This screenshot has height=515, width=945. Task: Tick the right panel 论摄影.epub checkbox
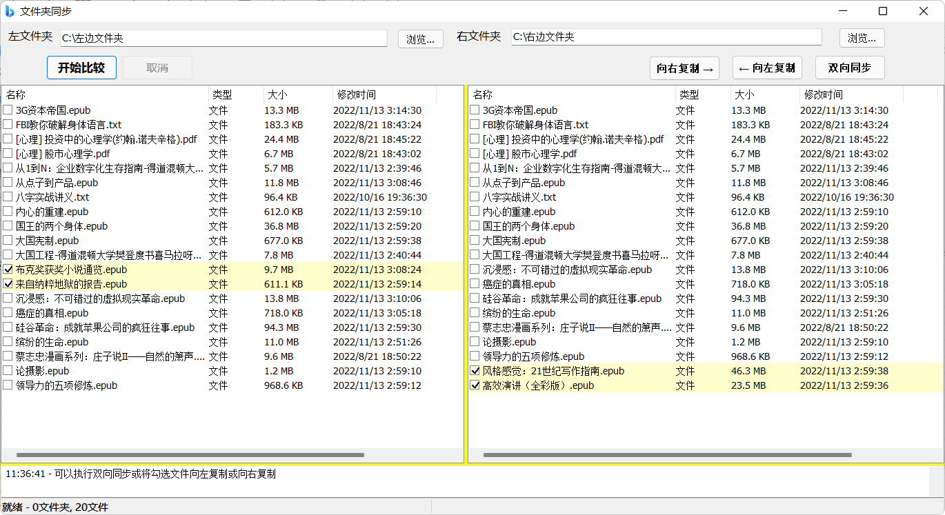(475, 342)
